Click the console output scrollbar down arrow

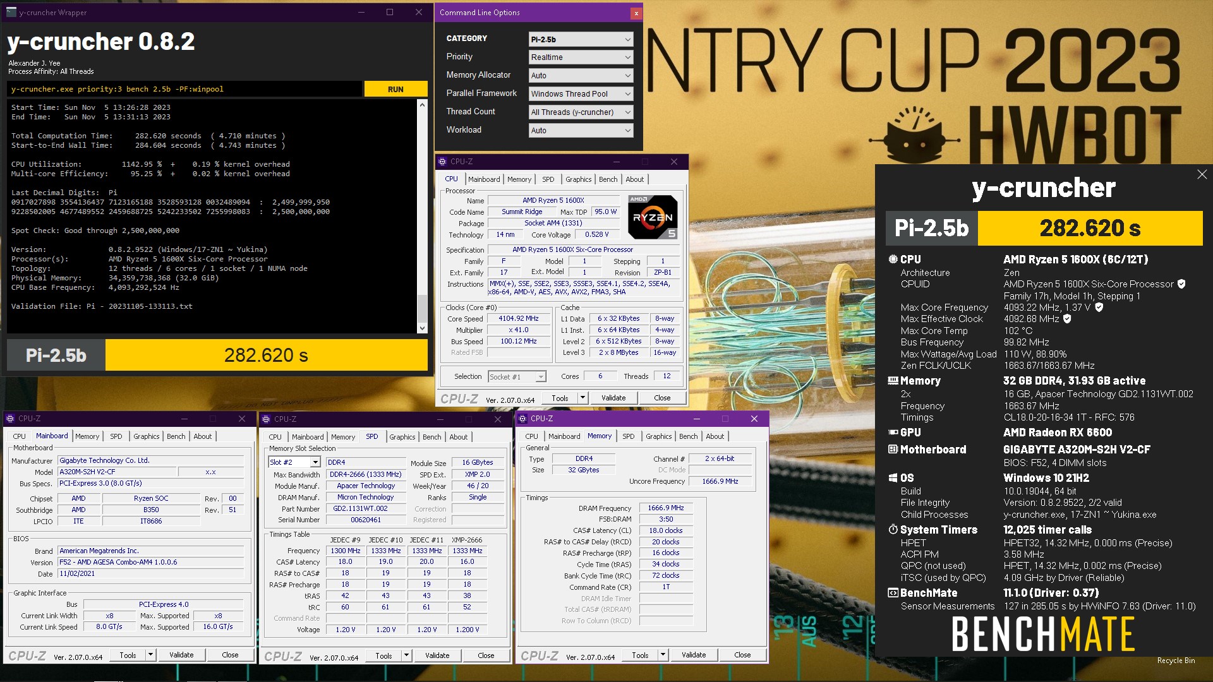tap(422, 328)
